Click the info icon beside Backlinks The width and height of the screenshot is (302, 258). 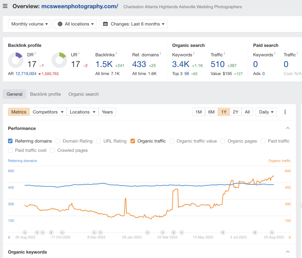click(x=116, y=53)
